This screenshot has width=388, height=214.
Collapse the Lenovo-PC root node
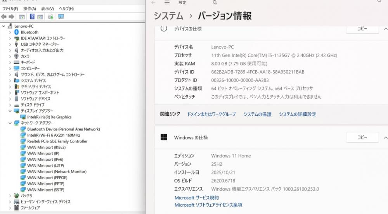pos(4,26)
